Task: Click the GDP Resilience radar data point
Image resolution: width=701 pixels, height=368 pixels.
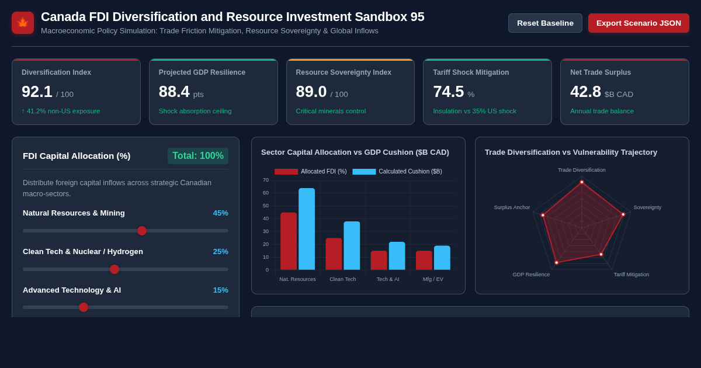Action: 556,263
